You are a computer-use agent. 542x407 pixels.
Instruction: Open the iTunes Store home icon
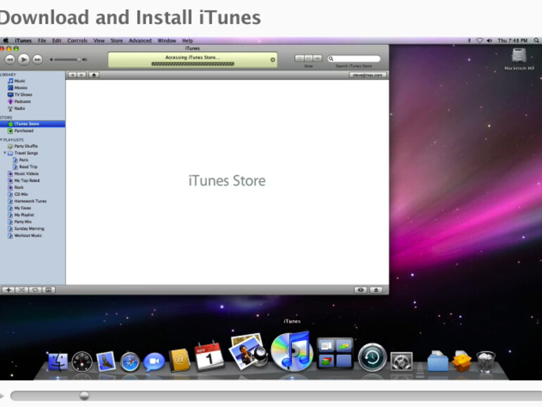tap(94, 75)
